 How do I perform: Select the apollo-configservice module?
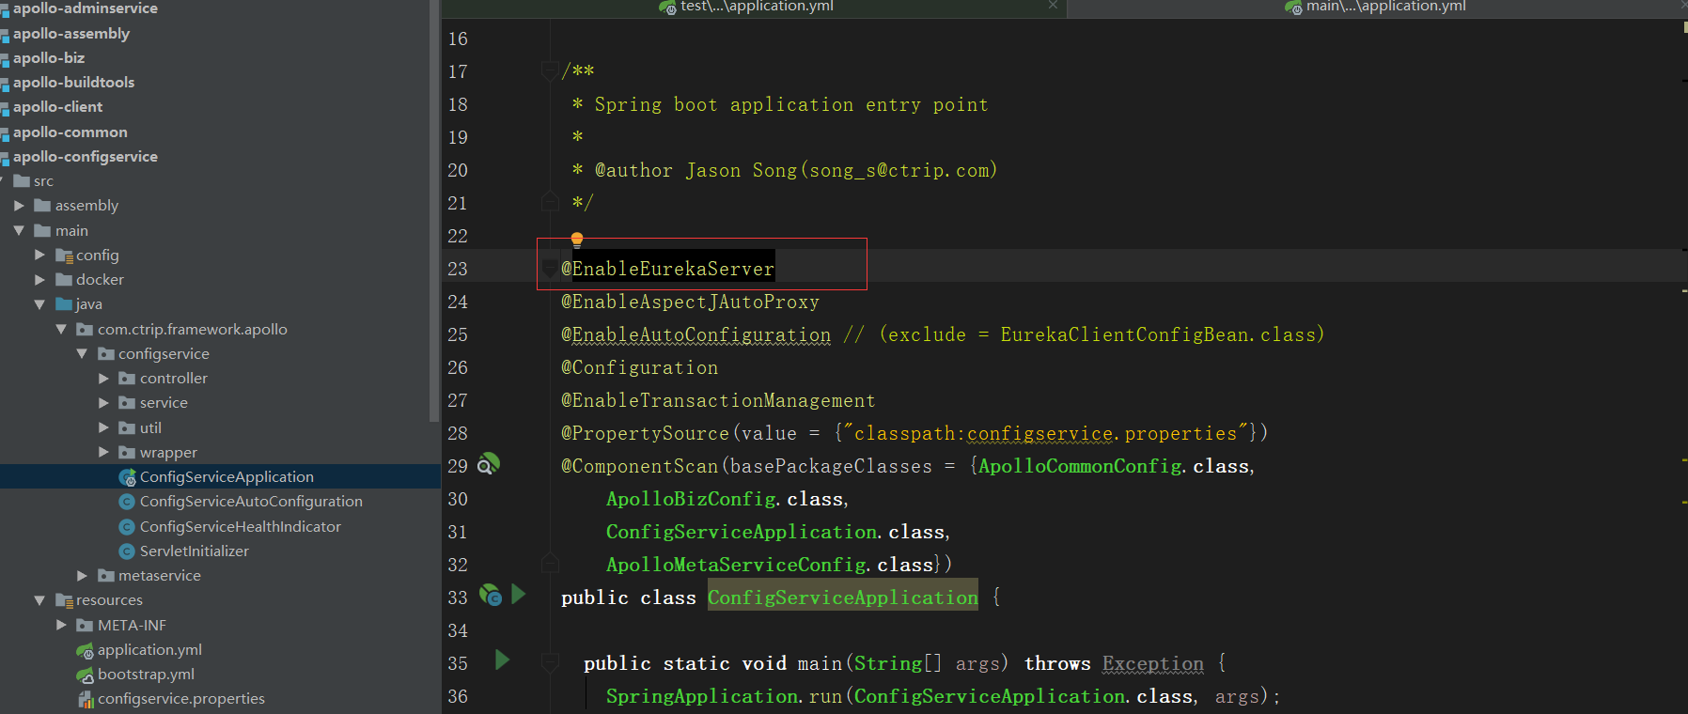(x=86, y=157)
